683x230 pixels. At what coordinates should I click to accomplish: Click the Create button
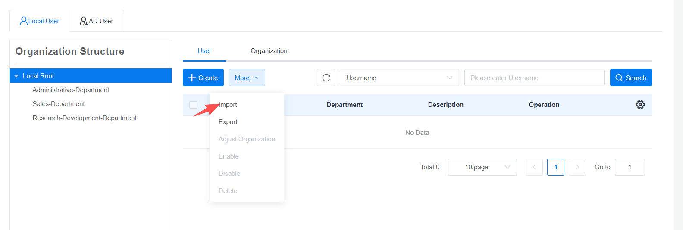tap(203, 78)
